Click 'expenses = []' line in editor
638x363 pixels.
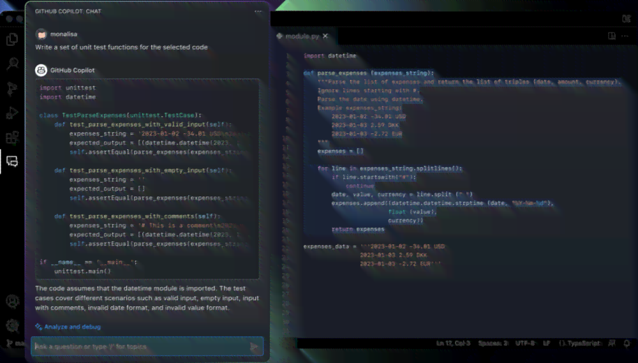point(341,151)
